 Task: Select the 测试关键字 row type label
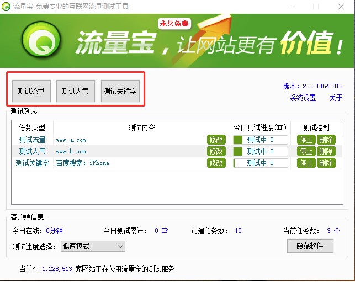coord(32,163)
